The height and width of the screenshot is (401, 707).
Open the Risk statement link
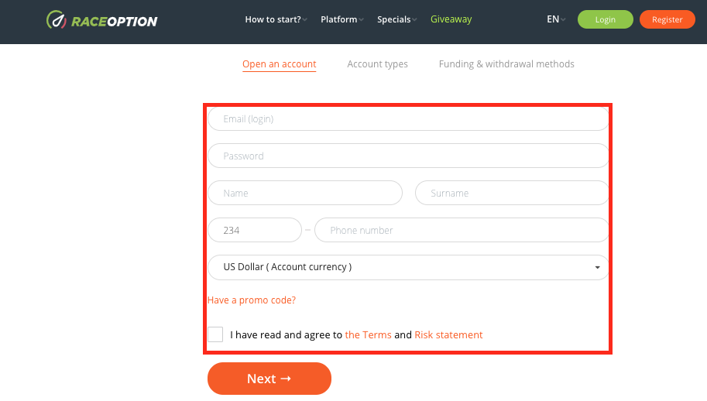(x=448, y=334)
